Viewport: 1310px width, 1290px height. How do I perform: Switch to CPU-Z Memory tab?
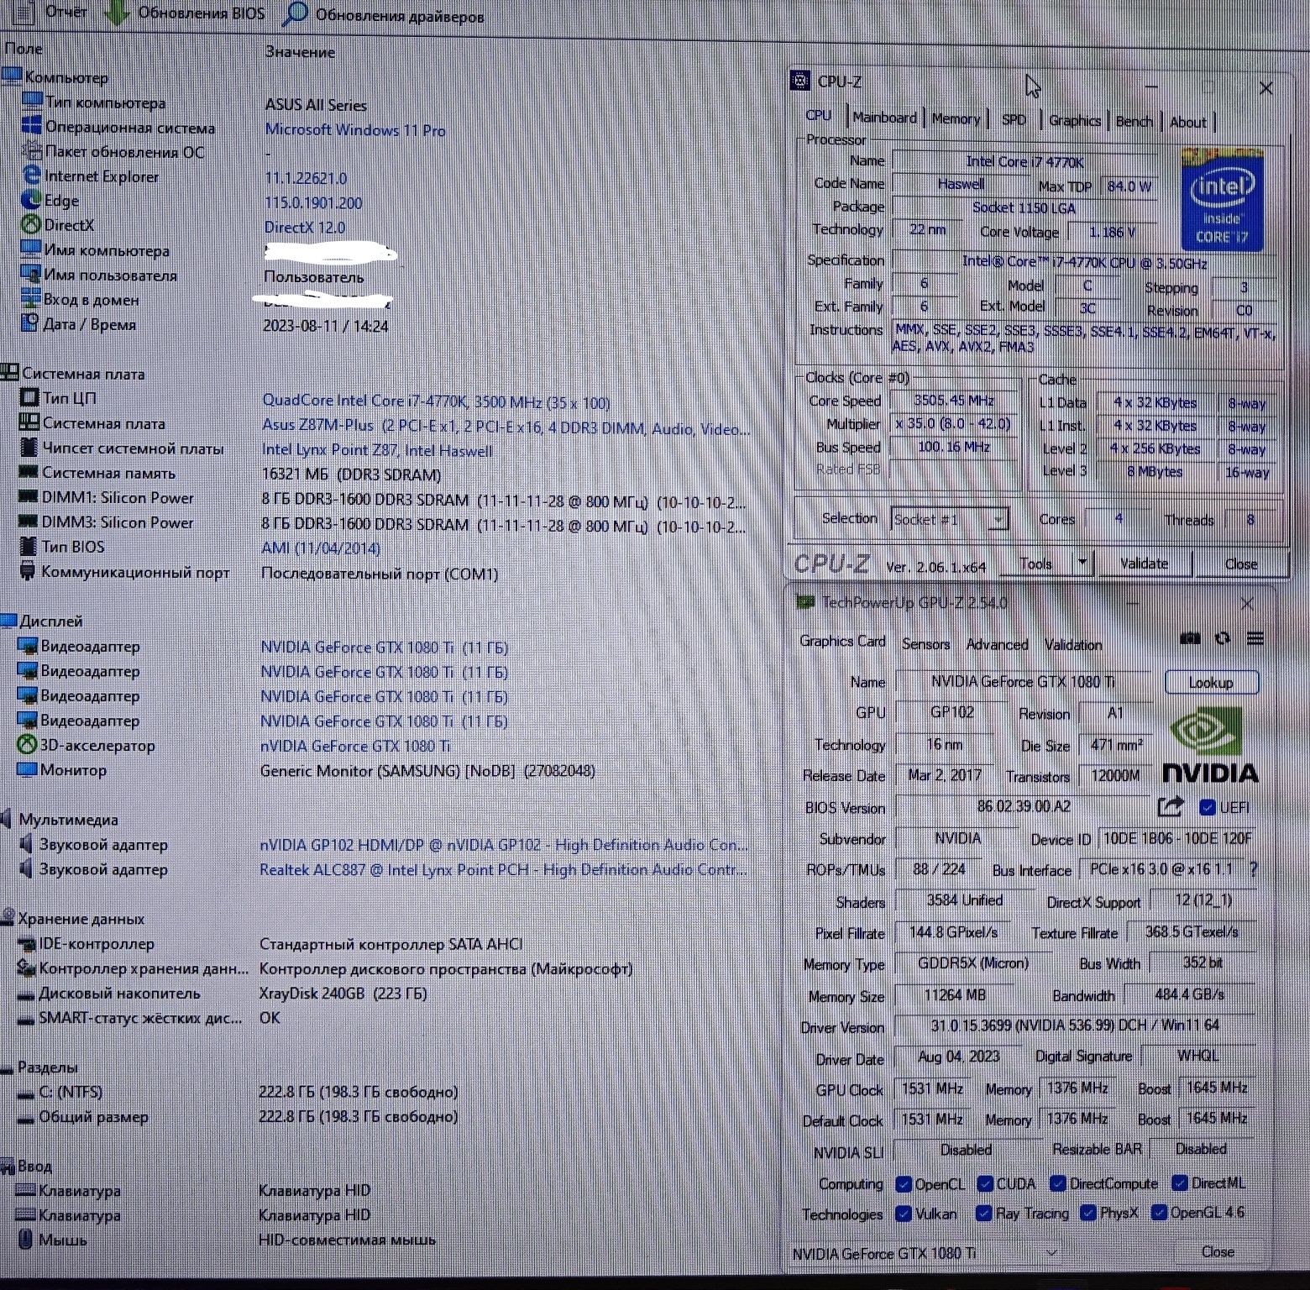tap(956, 118)
